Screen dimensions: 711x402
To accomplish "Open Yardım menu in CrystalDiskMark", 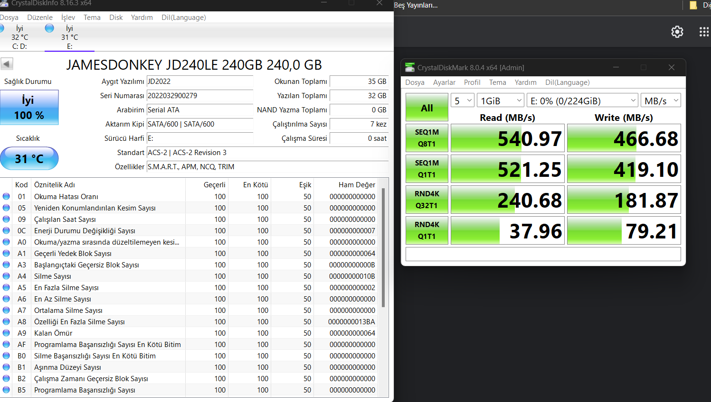I will (x=526, y=82).
